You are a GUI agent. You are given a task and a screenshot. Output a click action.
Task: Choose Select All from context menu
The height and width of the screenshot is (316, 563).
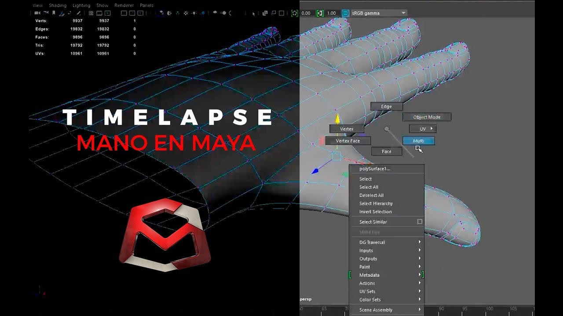click(x=386, y=187)
